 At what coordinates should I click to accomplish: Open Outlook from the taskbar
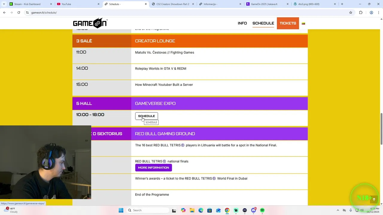(x=218, y=210)
